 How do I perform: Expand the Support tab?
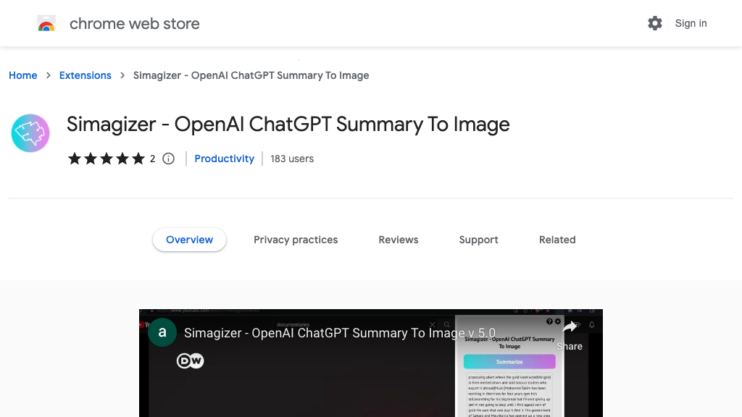coord(478,240)
